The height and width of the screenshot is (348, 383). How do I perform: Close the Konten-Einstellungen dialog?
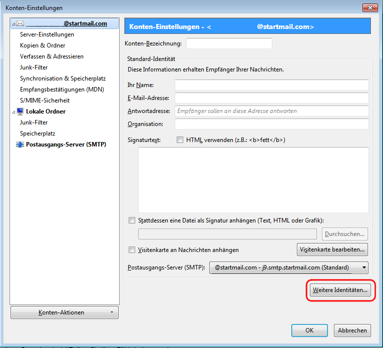click(370, 8)
